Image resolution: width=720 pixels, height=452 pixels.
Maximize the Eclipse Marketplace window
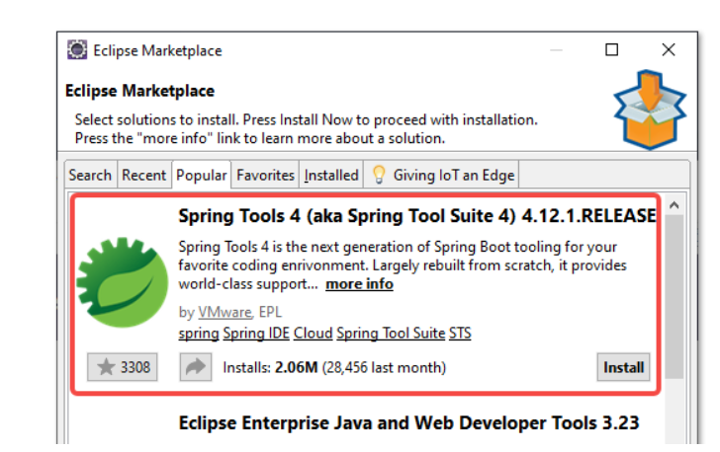pyautogui.click(x=611, y=49)
